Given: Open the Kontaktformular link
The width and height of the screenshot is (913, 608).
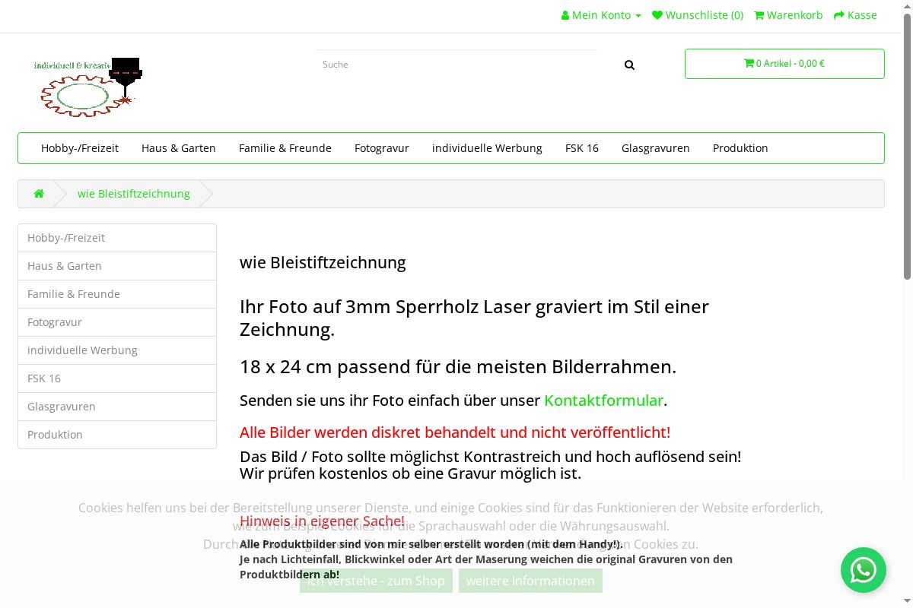Looking at the screenshot, I should (603, 401).
